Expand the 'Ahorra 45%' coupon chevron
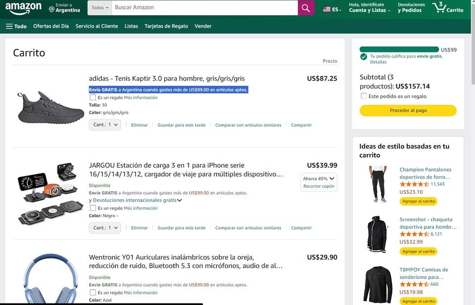475x305 pixels. tap(332, 179)
